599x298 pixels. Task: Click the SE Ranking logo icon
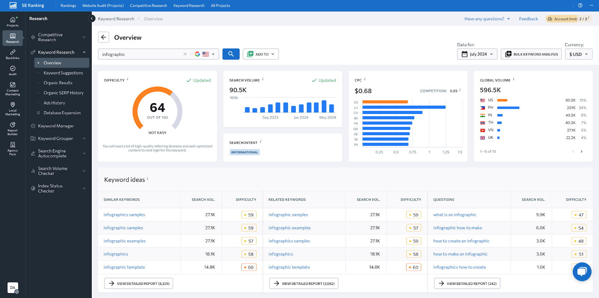click(13, 5)
